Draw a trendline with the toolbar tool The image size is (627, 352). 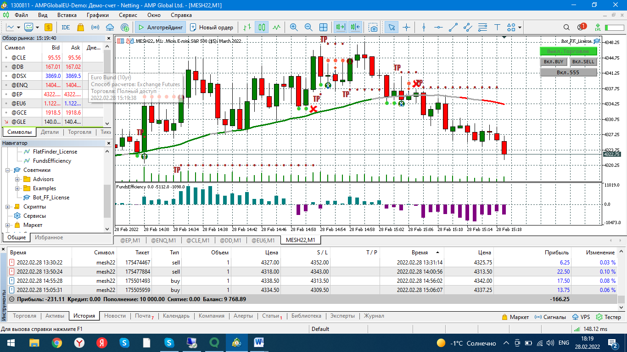[453, 27]
